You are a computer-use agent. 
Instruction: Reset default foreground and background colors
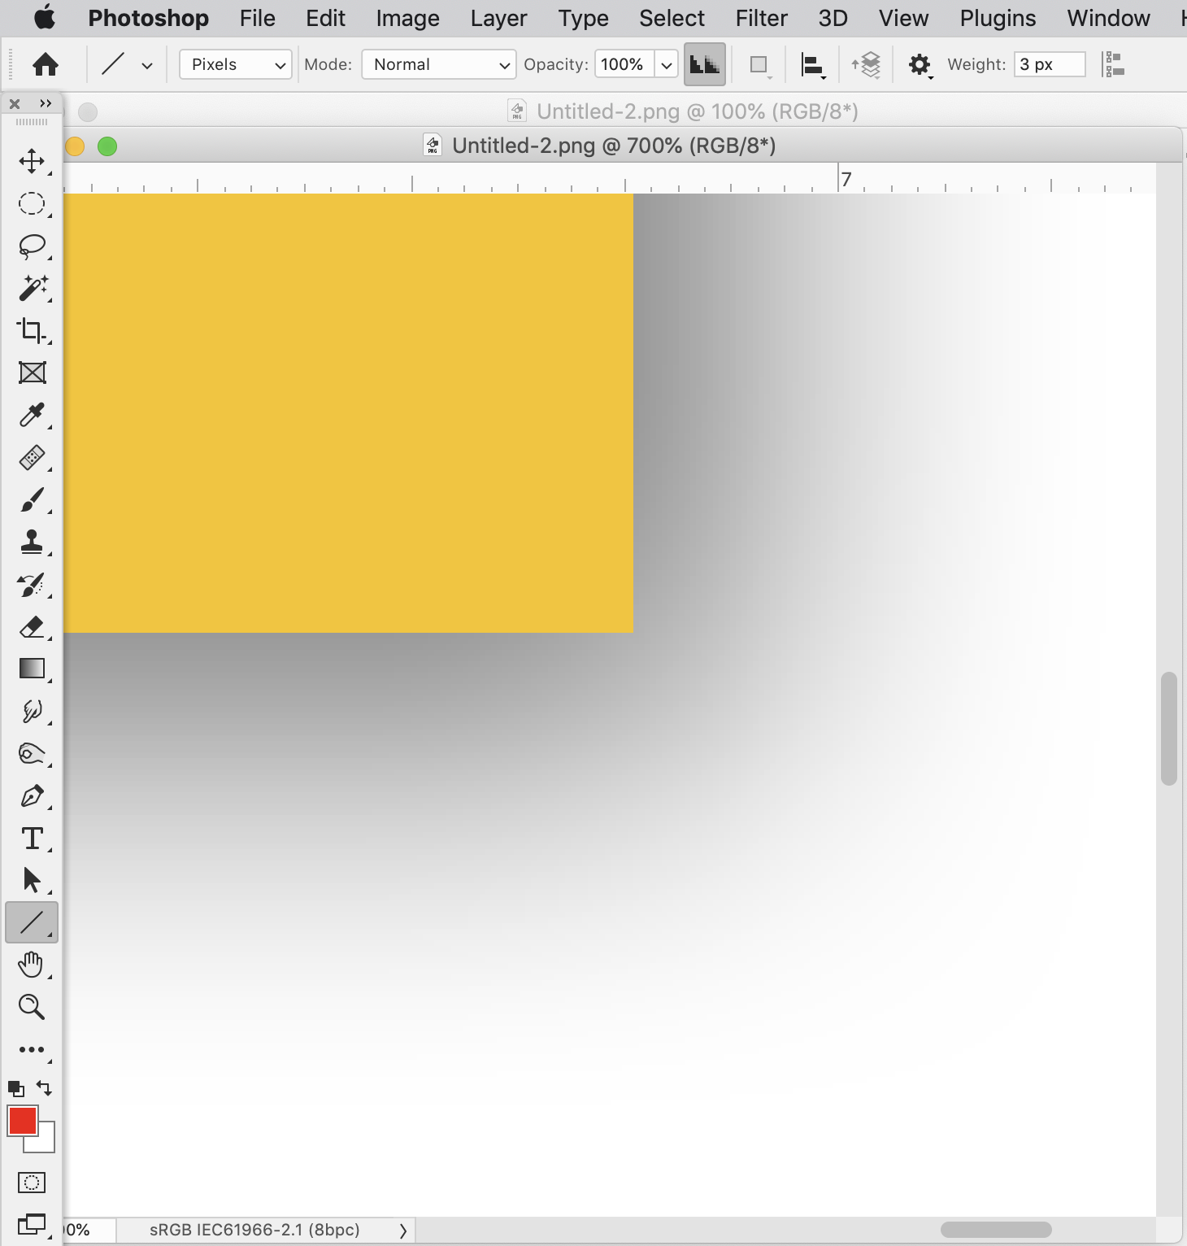pyautogui.click(x=15, y=1088)
